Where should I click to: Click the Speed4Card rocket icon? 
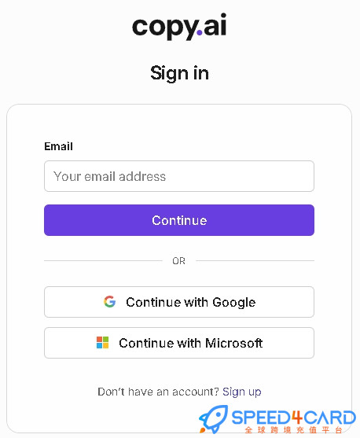pos(213,418)
